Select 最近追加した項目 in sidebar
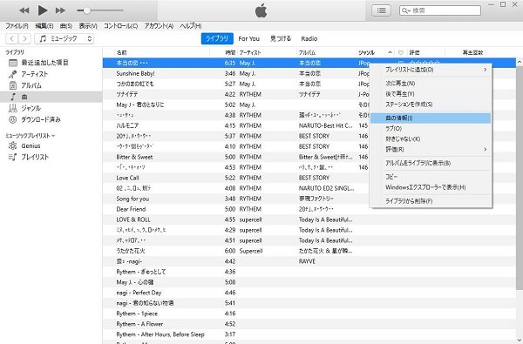 [51, 63]
